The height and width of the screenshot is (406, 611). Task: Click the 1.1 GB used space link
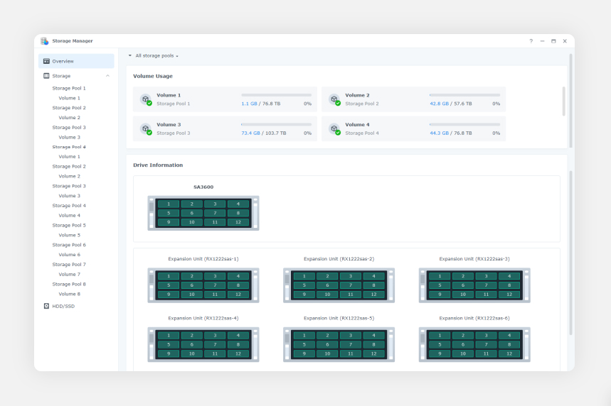coord(249,104)
